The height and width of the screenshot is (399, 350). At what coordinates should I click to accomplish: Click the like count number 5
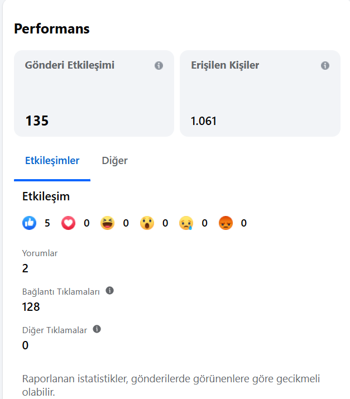coord(47,223)
